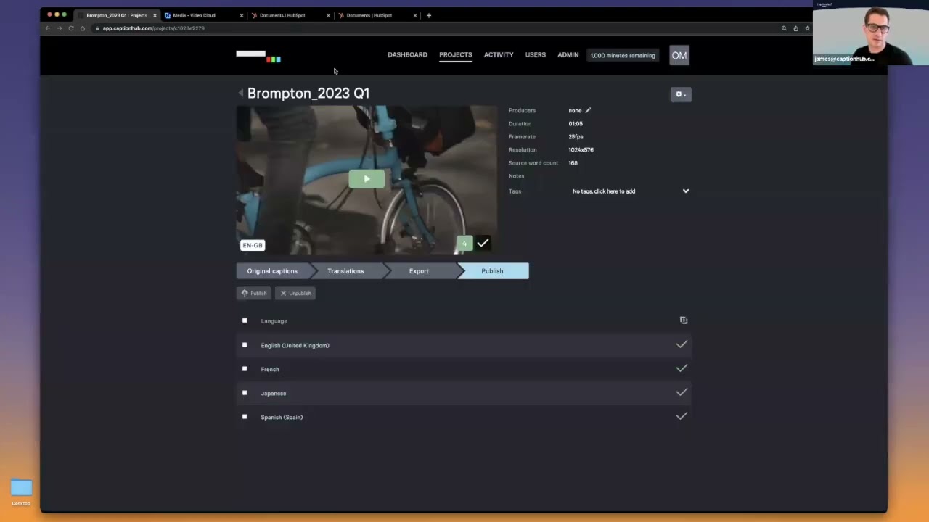Switch to the first Documents | HubSpot tab
929x522 pixels.
(x=290, y=15)
